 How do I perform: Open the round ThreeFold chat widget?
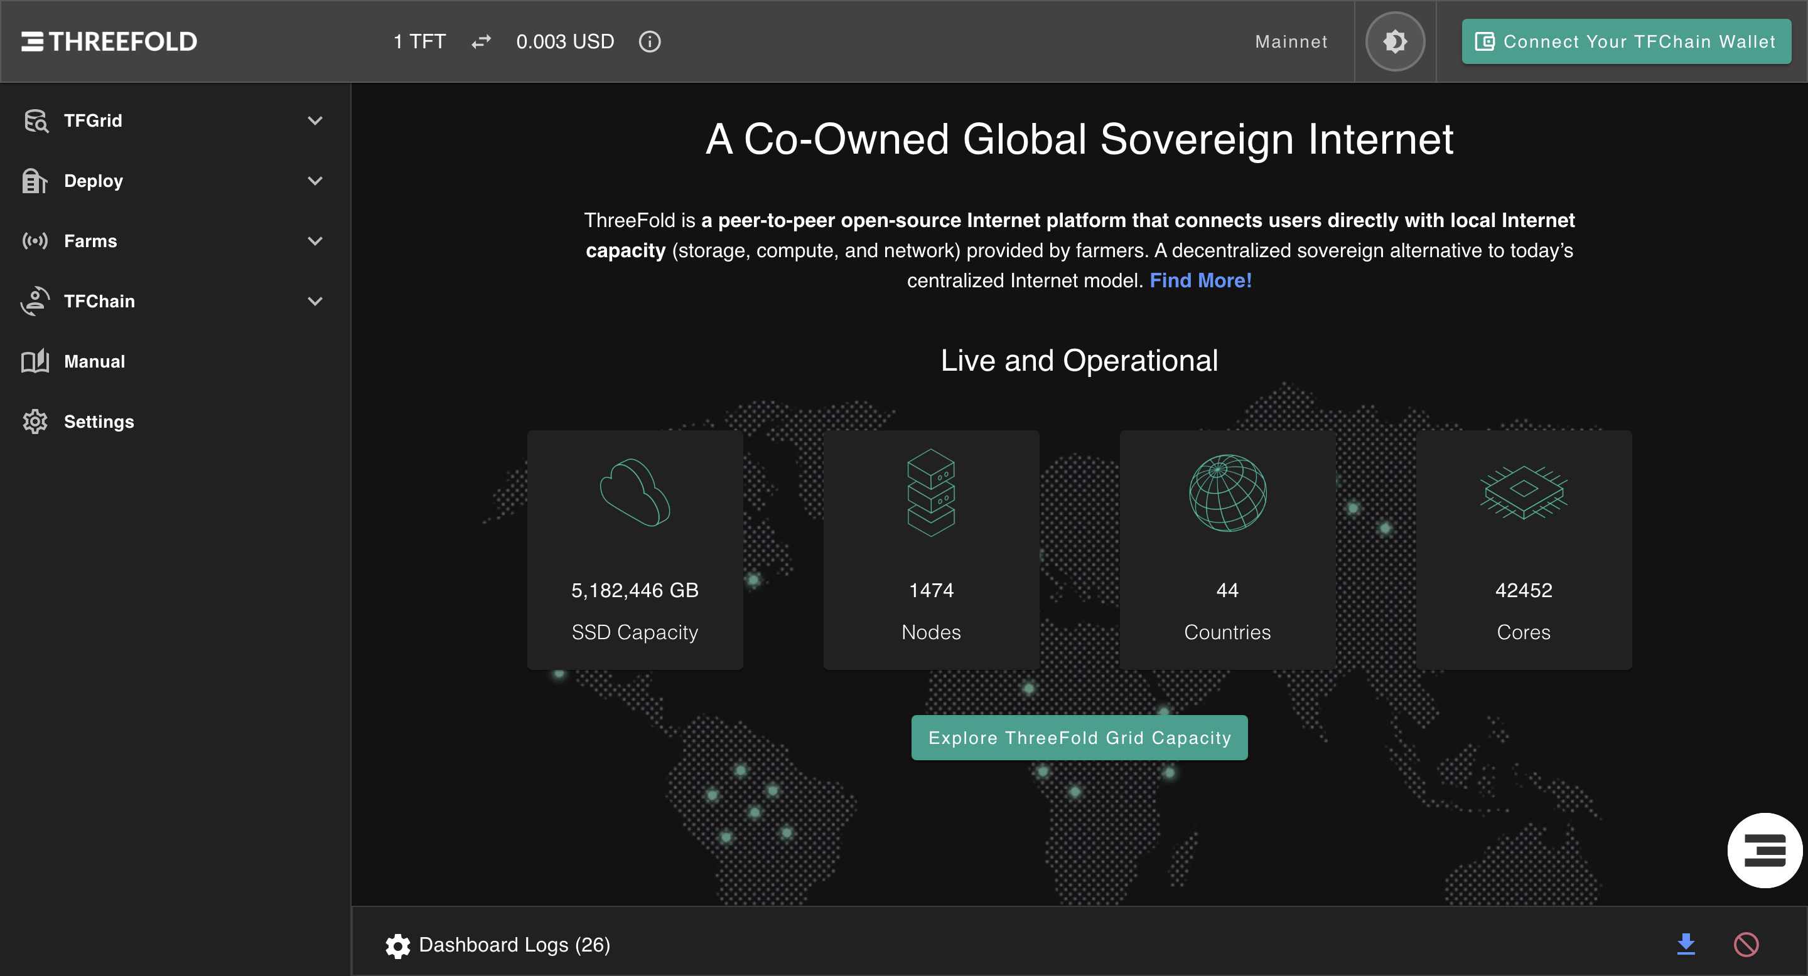tap(1764, 850)
